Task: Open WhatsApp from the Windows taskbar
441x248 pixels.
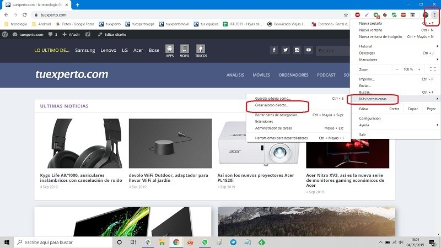Action: pyautogui.click(x=205, y=242)
